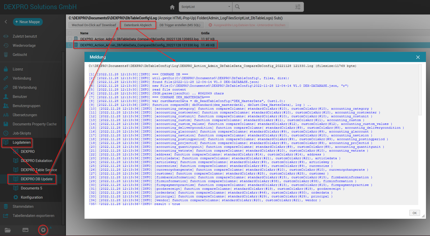Click the folder icon in bottom bar

pos(8,230)
